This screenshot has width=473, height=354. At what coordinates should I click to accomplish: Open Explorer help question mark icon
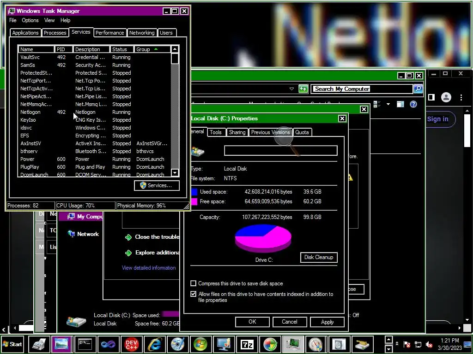coord(413,104)
